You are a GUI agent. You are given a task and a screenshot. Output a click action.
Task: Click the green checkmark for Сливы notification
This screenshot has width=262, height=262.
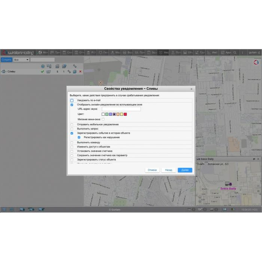[x=42, y=71]
